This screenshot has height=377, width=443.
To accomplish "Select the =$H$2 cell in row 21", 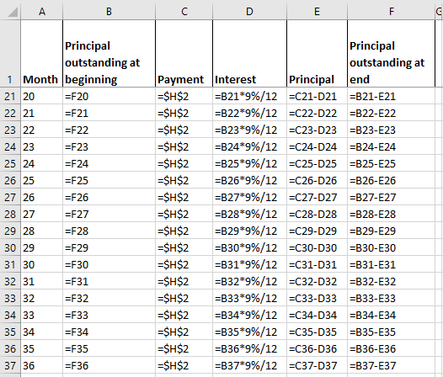I will click(x=184, y=96).
